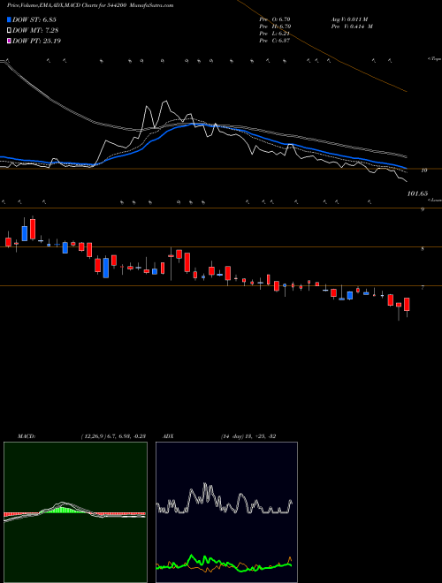442x583 pixels.
Task: Click the chart title mentioning MunafaSutra.com
Action: point(90,5)
